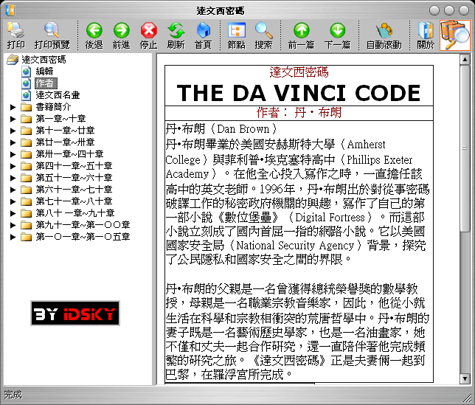Click the 丹•布朗（Dan Brown） line
The width and height of the screenshot is (475, 405).
pyautogui.click(x=221, y=129)
